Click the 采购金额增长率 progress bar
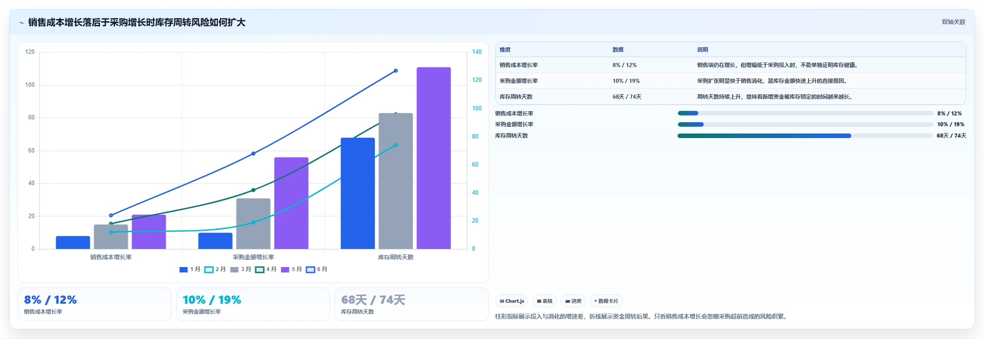Image resolution: width=984 pixels, height=339 pixels. click(x=805, y=124)
